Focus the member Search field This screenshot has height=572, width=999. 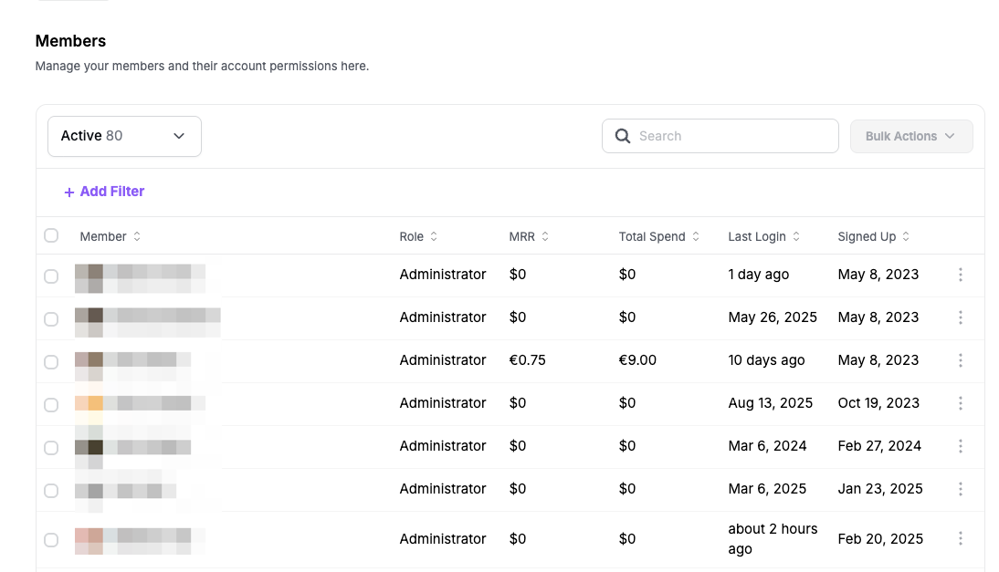[720, 136]
